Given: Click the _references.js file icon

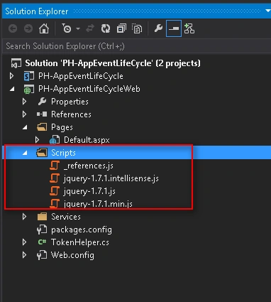Looking at the screenshot, I should (55, 166).
